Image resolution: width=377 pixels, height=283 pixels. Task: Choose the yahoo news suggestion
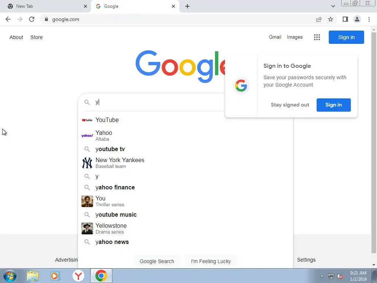[x=186, y=242]
